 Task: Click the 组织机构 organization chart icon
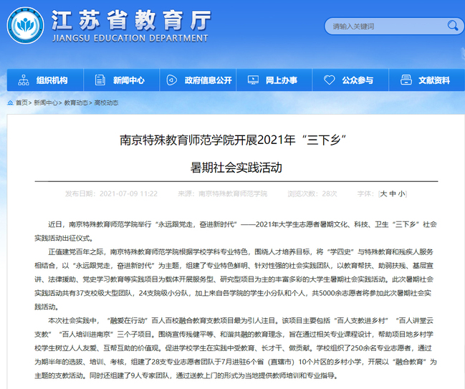pos(24,80)
